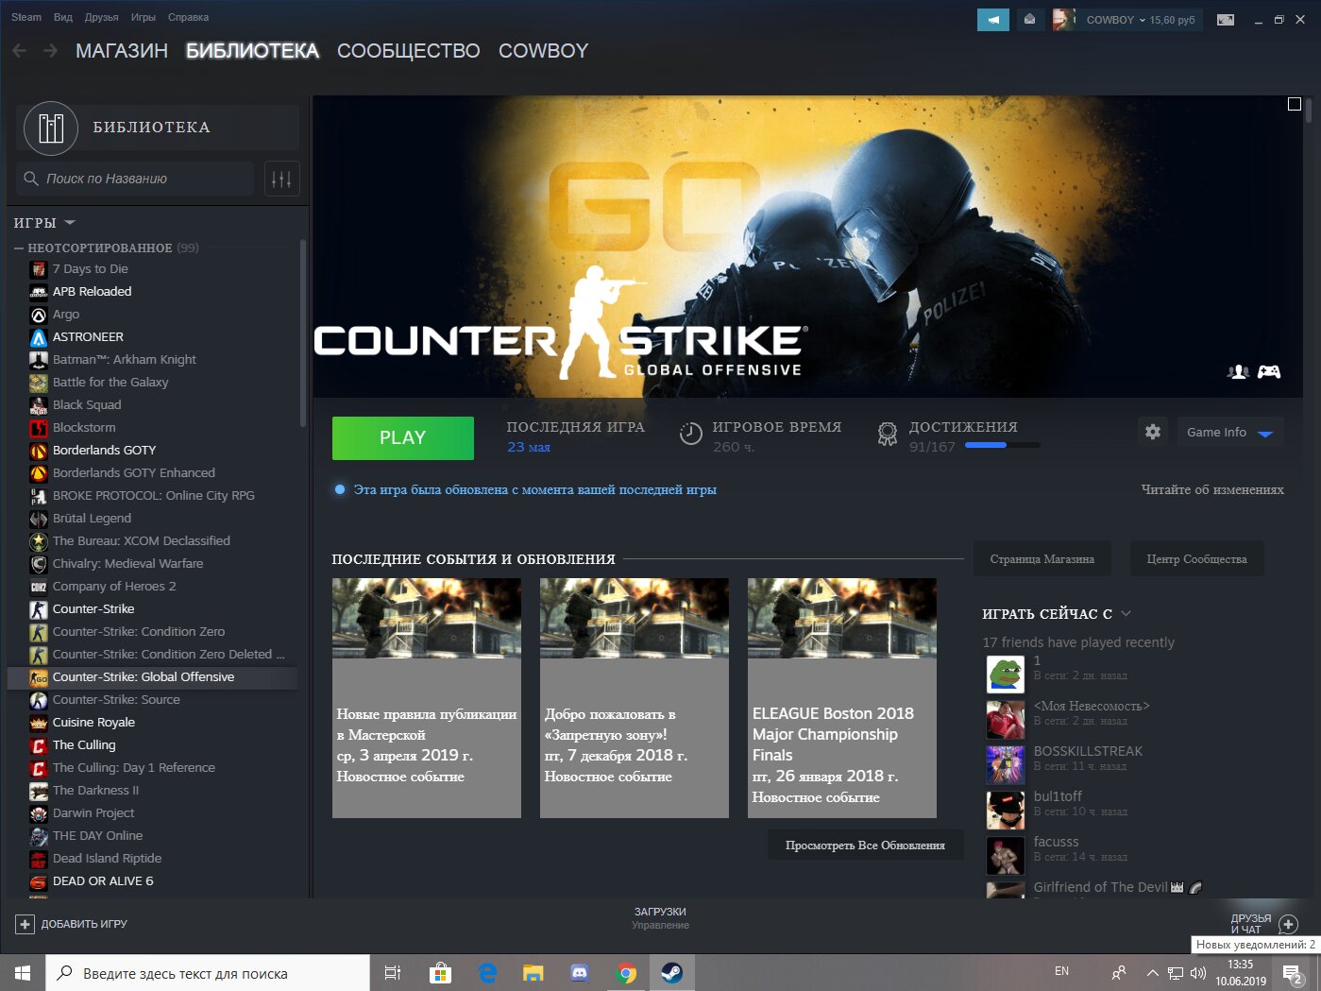Screen dimensions: 1321x991
Task: Open the library home grid icon
Action: pos(51,128)
